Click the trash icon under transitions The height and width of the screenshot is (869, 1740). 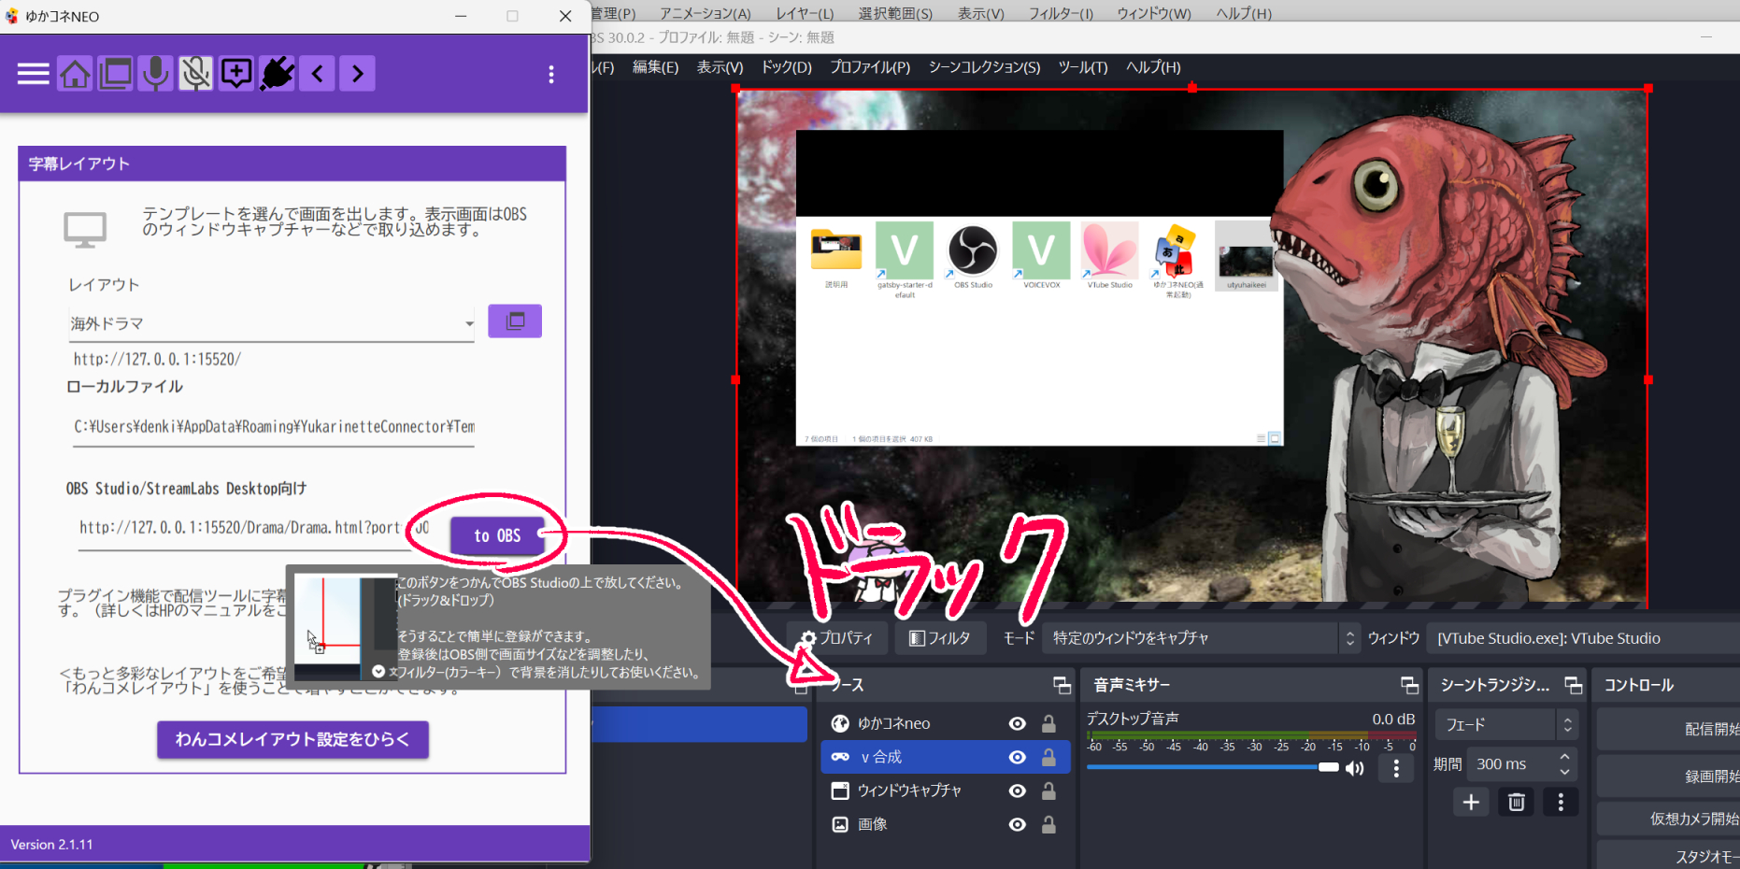(x=1517, y=802)
